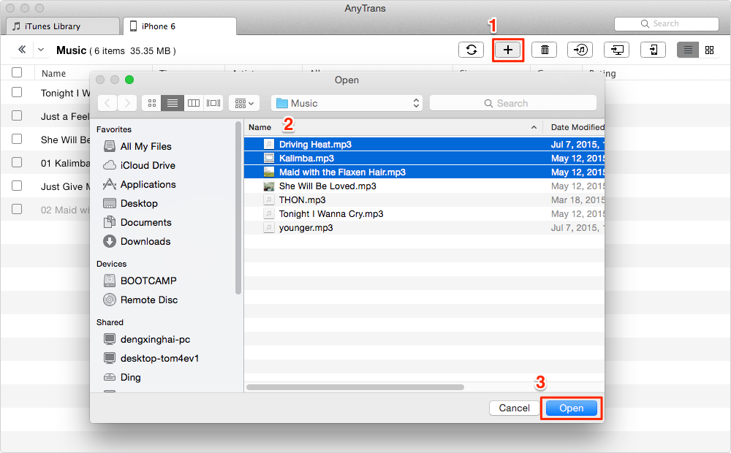Viewport: 731px width, 453px height.
Task: Sort files by Name column header
Action: [x=393, y=127]
